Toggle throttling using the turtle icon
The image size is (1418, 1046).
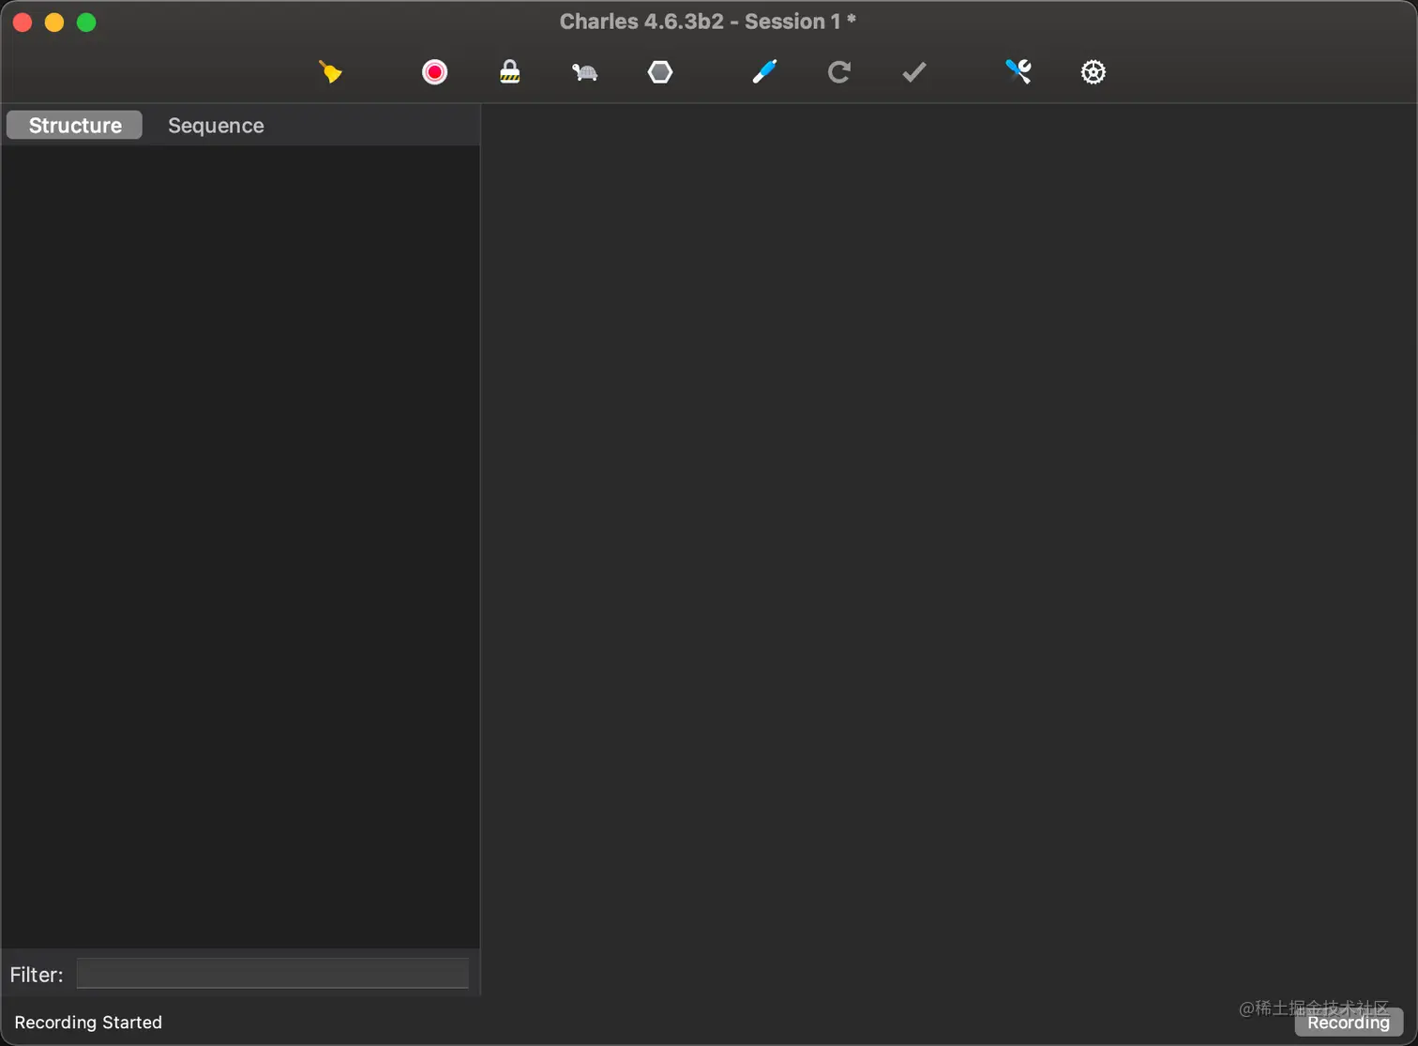click(585, 72)
